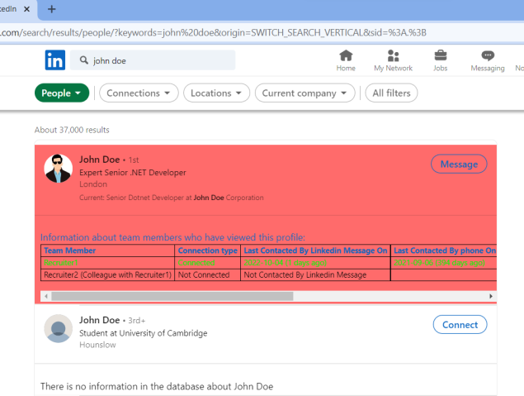This screenshot has width=524, height=396.
Task: Select Recruiter2 (Colleague with Recruiter1) cell
Action: click(x=107, y=274)
